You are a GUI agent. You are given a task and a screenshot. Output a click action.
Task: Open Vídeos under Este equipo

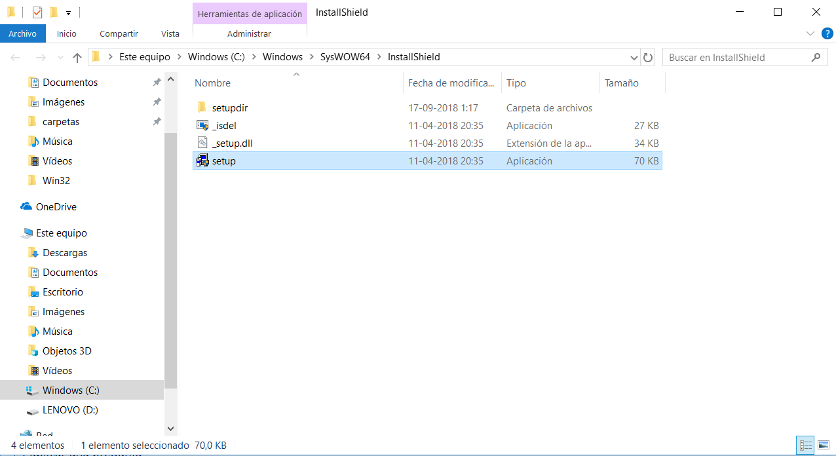[x=58, y=371]
